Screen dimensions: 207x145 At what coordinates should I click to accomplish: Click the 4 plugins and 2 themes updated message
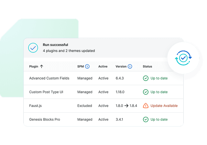[x=69, y=51]
